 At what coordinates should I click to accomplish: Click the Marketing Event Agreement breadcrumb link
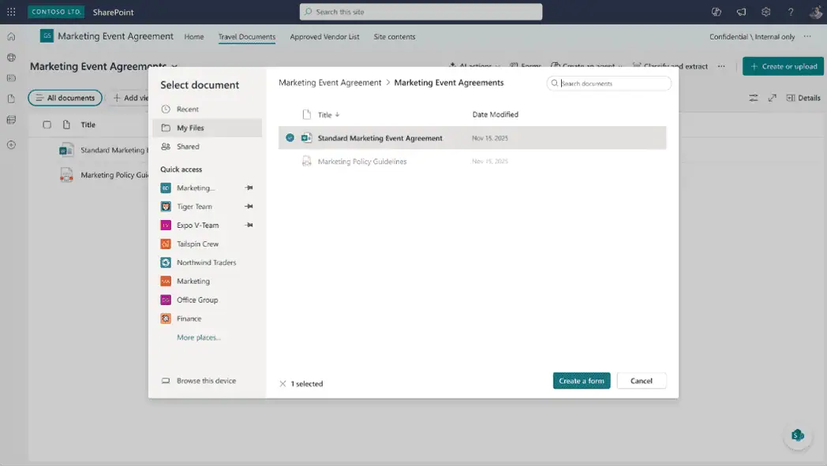pos(330,83)
